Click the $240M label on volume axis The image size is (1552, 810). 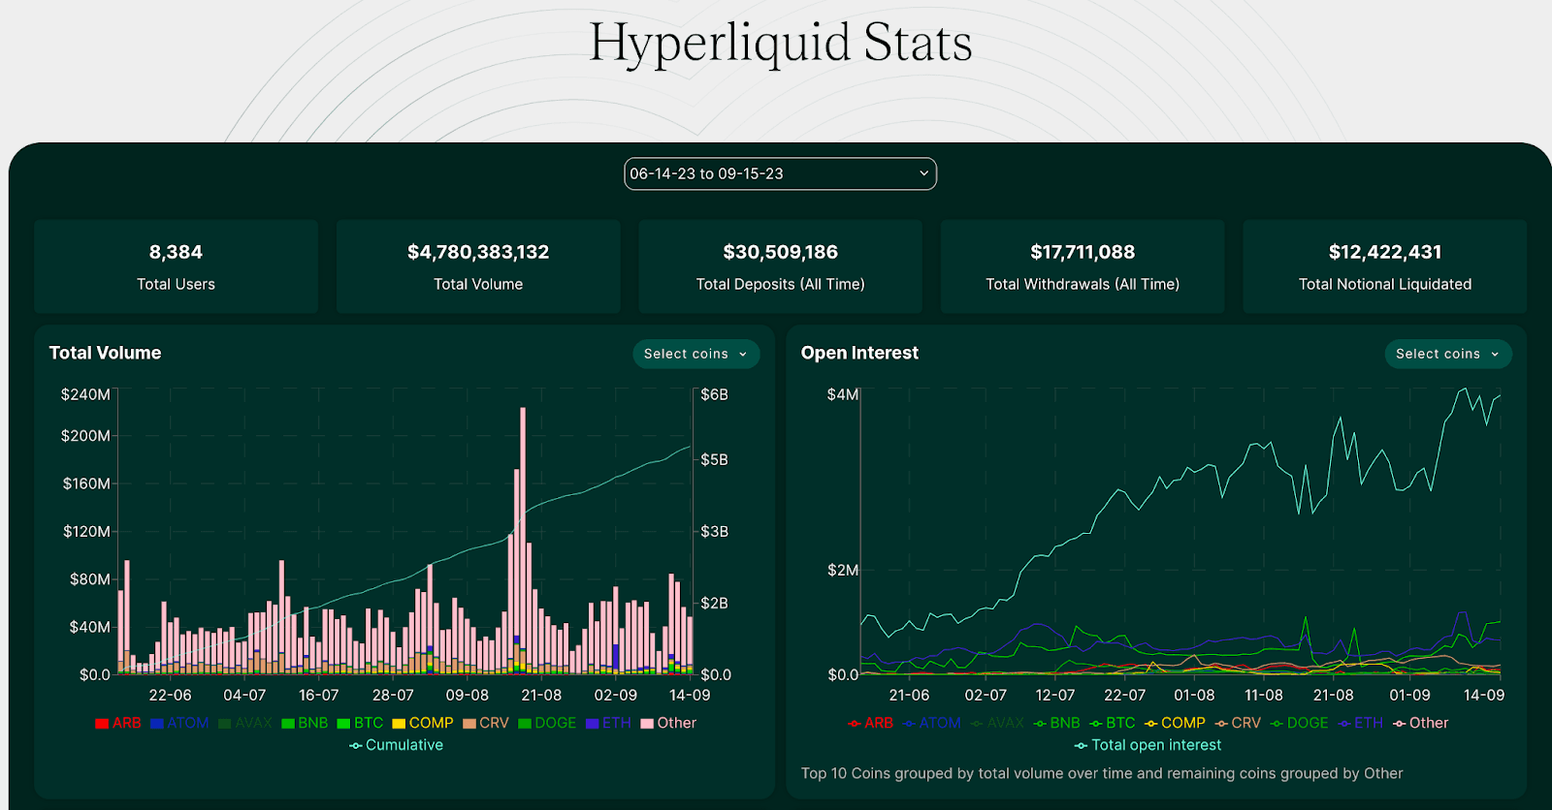[x=85, y=394]
